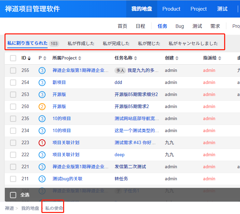Sort by 所属Project column arrows
Screen dimensions: 240x214
80,58
